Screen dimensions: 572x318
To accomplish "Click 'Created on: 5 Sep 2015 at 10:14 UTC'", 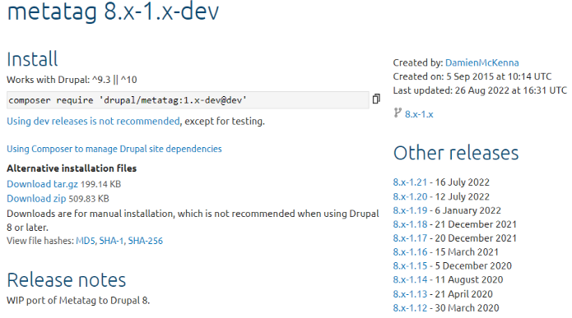I will tap(472, 76).
